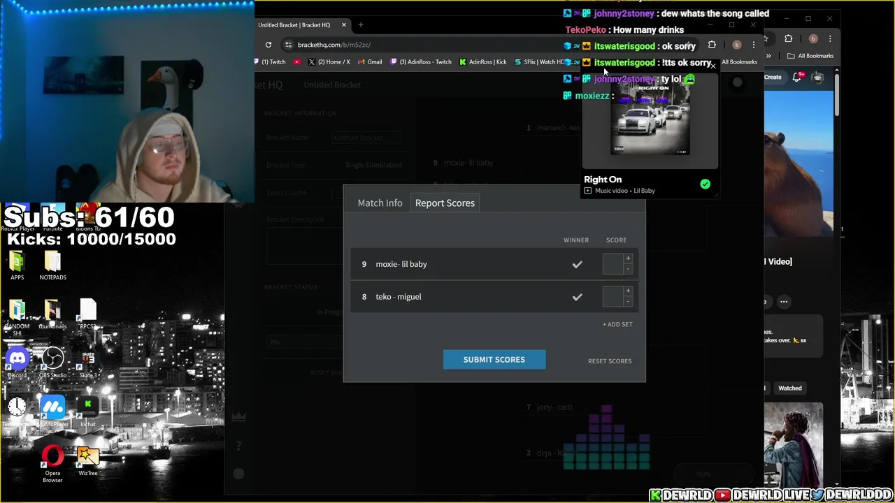Viewport: 895px width, 503px height.
Task: Close the Untitled Bracket browser tab
Action: pyautogui.click(x=343, y=25)
